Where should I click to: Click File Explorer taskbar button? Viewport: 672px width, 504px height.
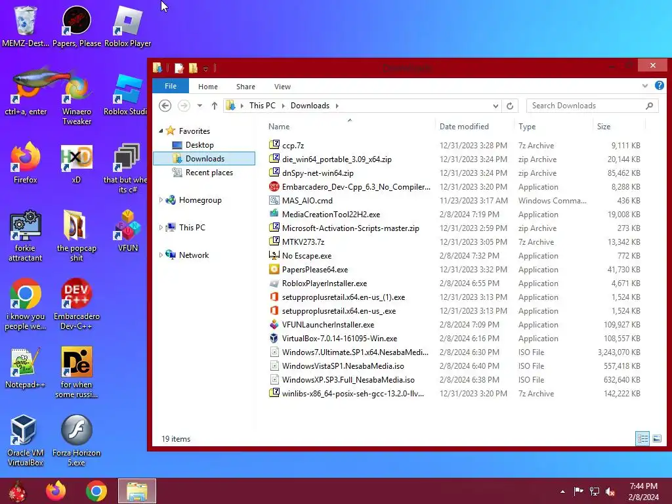coord(137,491)
